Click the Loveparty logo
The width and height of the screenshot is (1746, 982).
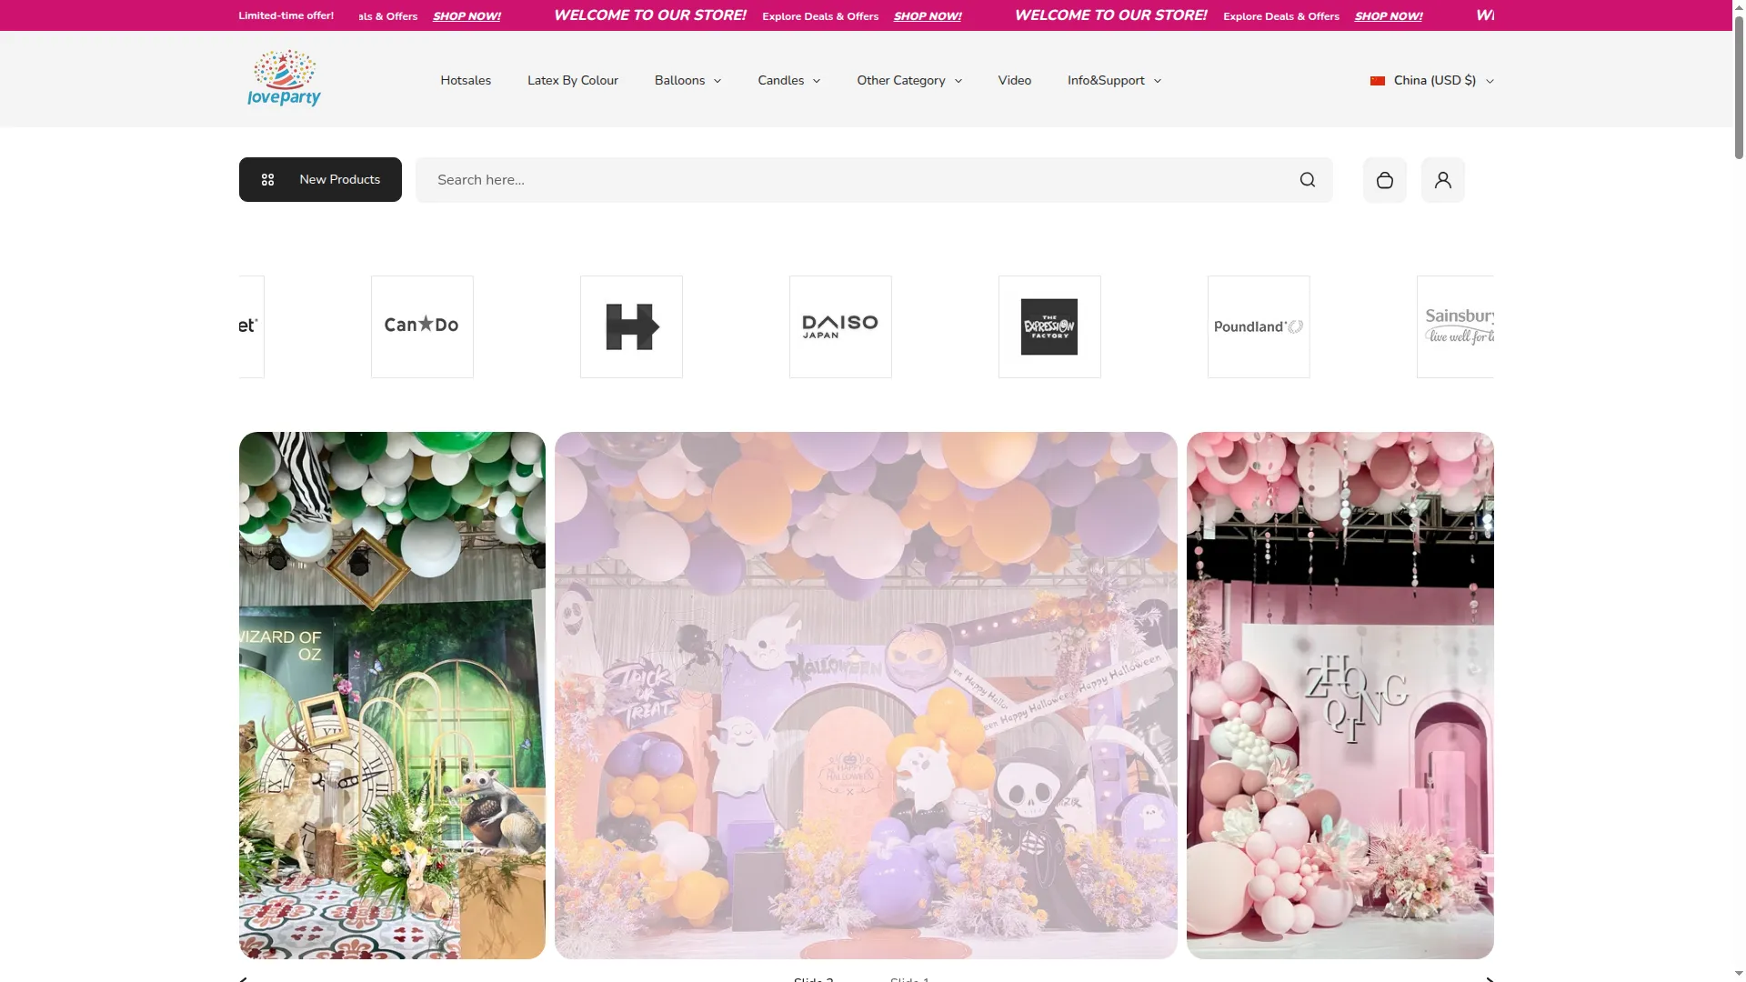(x=284, y=78)
